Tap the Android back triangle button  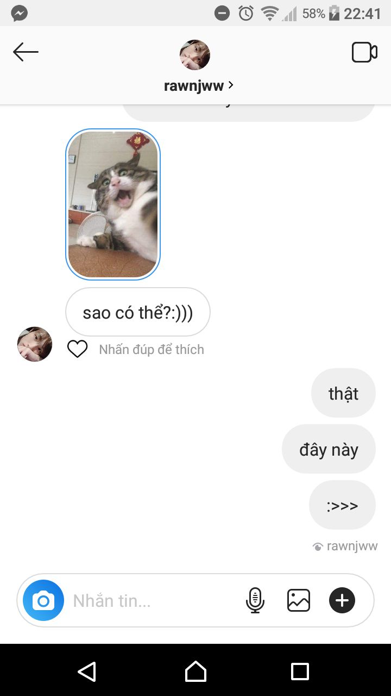pyautogui.click(x=87, y=672)
